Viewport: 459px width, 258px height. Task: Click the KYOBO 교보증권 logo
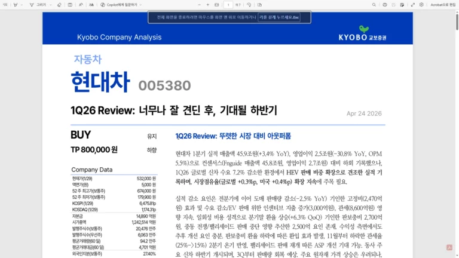362,33
